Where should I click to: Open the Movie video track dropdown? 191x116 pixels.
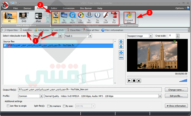[60, 36]
